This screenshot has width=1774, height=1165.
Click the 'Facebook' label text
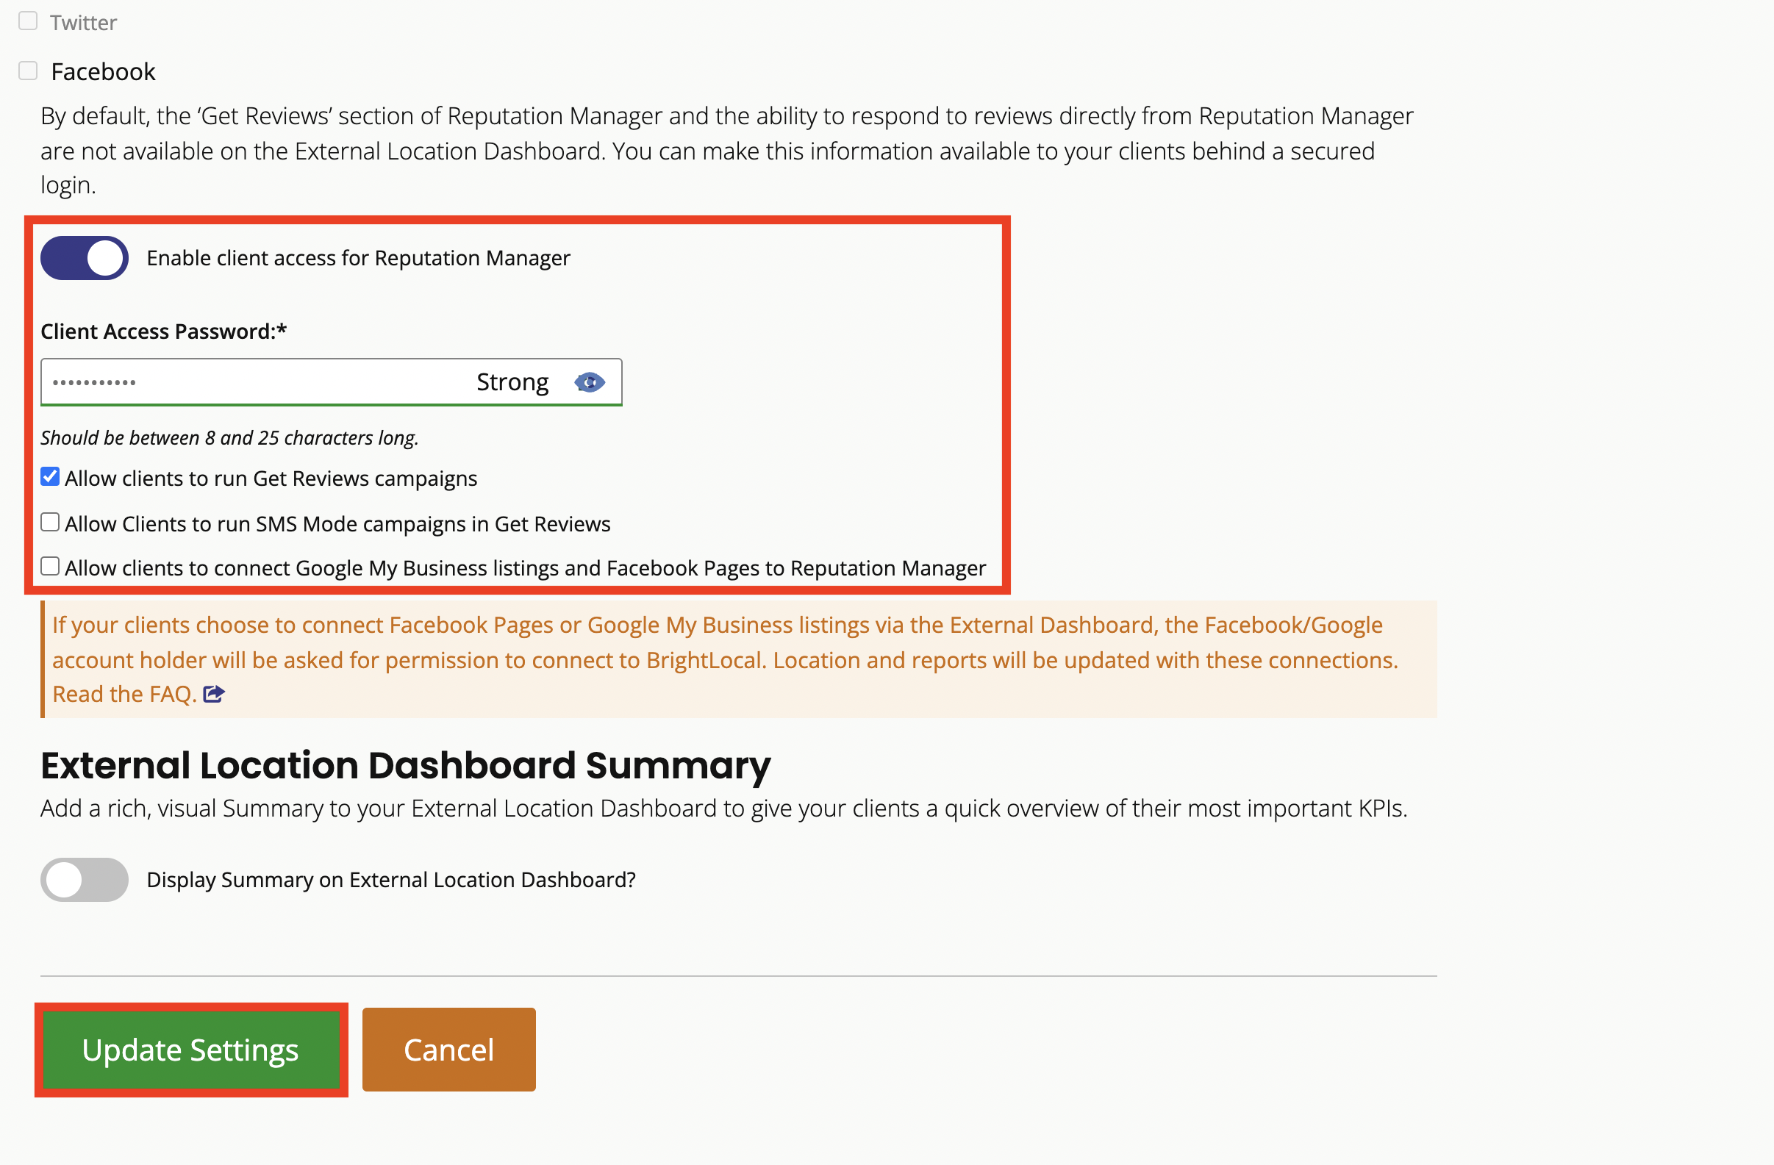(103, 71)
